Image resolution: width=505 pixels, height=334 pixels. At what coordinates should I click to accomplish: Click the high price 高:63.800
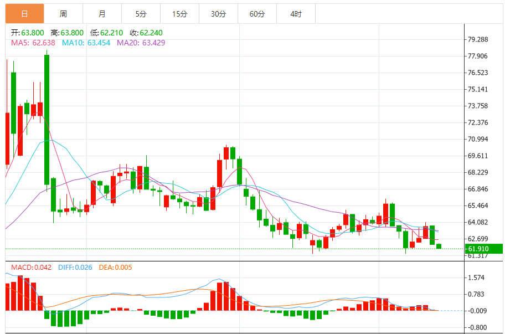67,33
